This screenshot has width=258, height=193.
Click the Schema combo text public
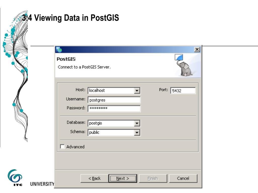(94, 132)
